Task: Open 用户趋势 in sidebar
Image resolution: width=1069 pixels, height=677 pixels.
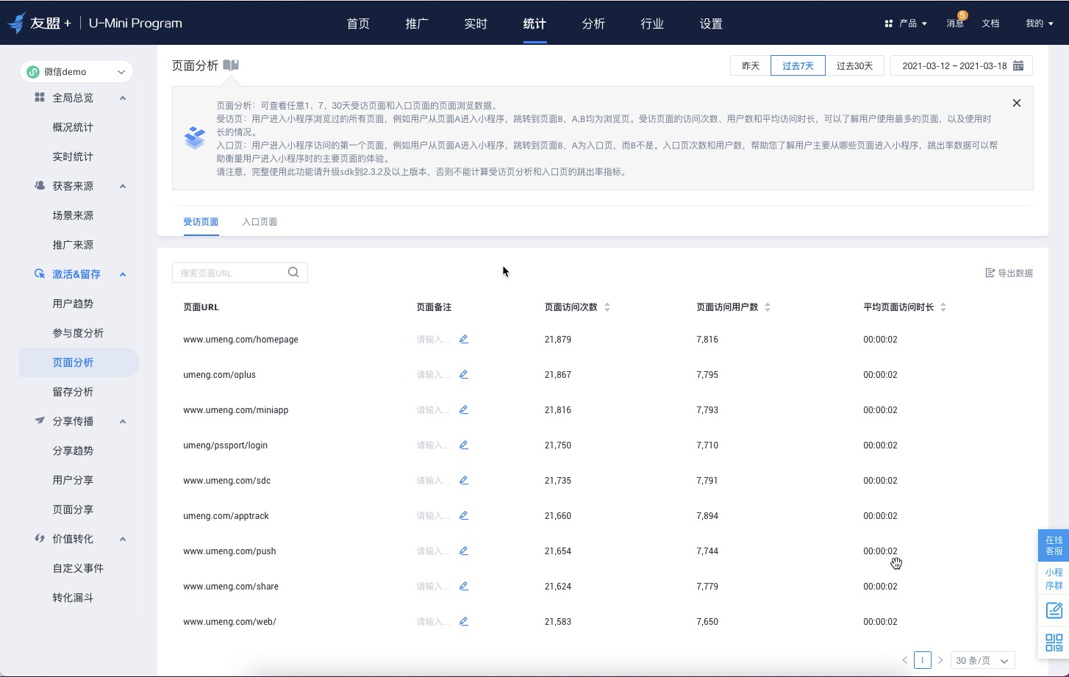Action: click(73, 304)
